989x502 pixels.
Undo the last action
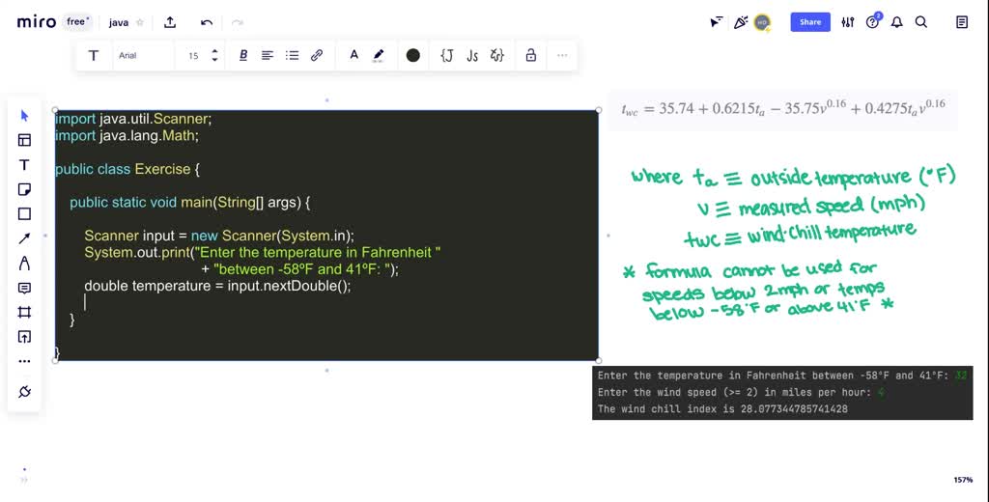(x=207, y=22)
